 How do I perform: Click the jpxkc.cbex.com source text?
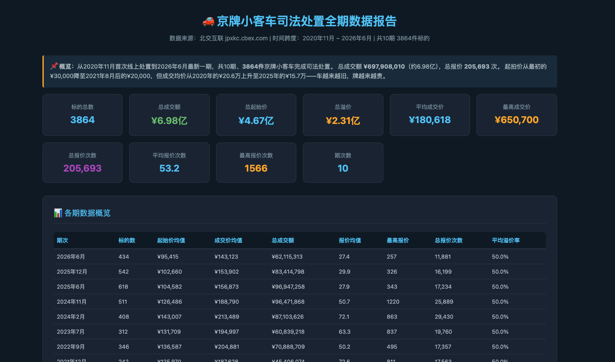click(x=246, y=38)
